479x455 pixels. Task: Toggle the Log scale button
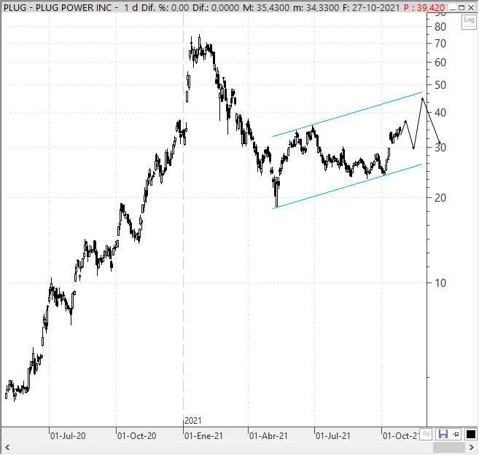(469, 22)
